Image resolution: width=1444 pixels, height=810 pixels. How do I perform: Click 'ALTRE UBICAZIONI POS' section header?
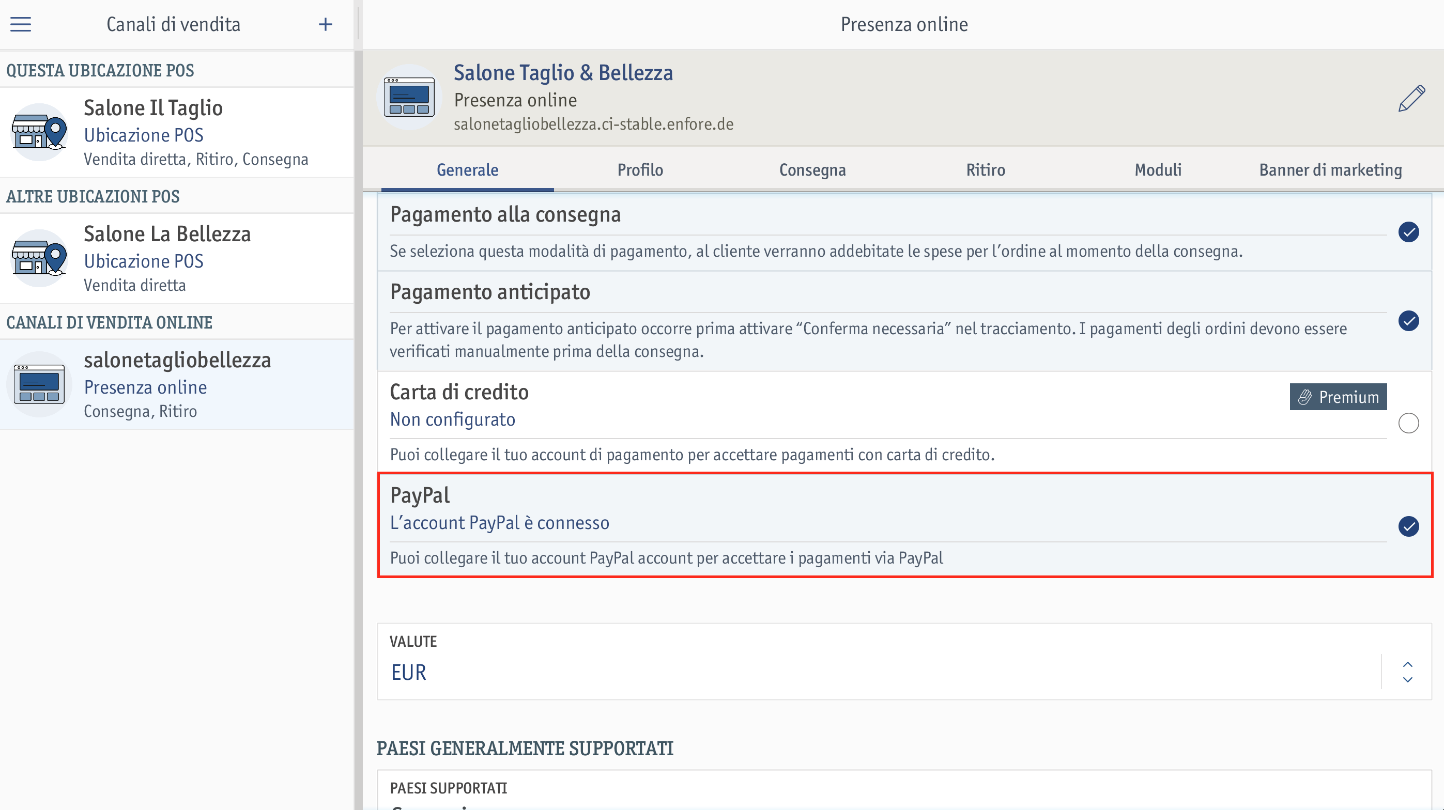pyautogui.click(x=93, y=197)
